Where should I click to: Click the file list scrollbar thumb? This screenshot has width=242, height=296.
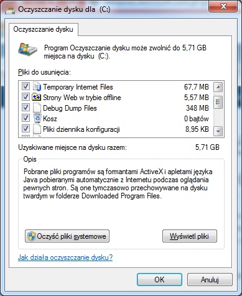tap(218, 102)
